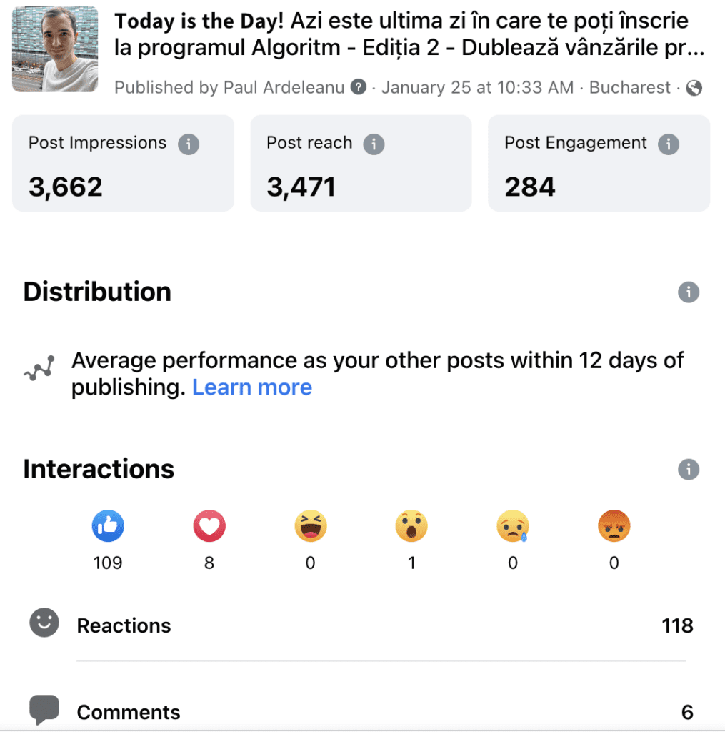Open the Learn more link
The height and width of the screenshot is (732, 725).
252,387
